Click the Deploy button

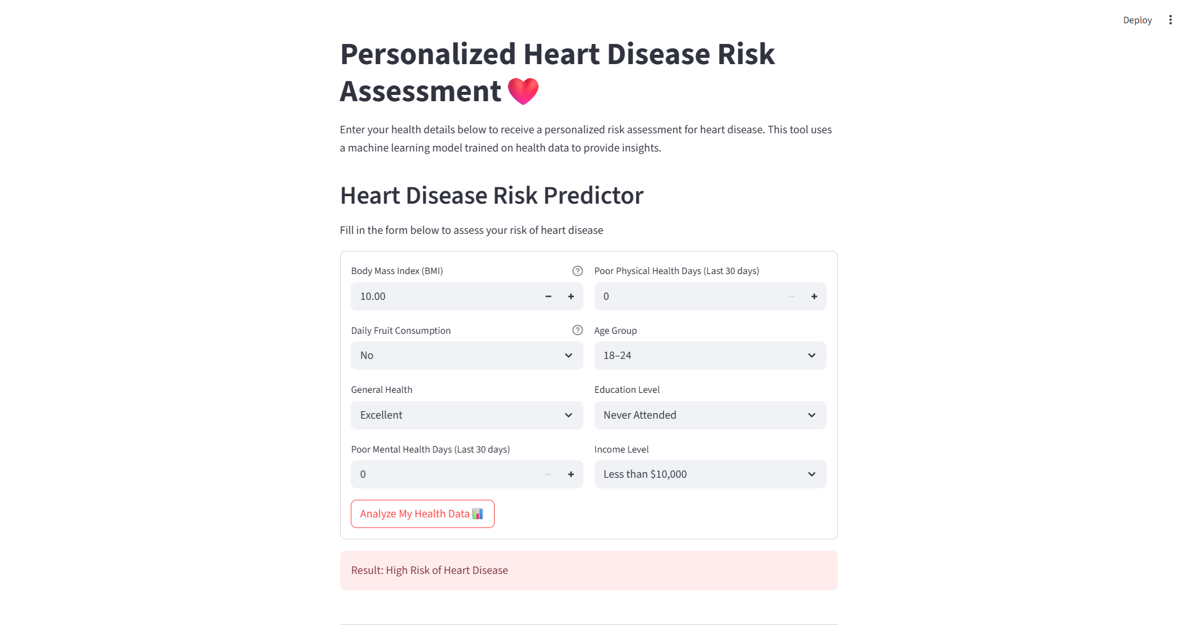(1137, 20)
